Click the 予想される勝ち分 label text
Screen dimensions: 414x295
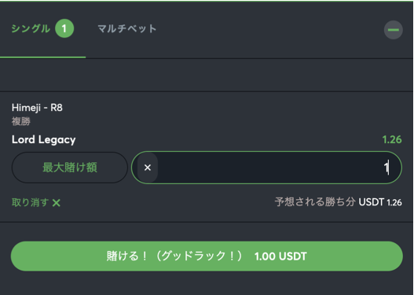315,202
